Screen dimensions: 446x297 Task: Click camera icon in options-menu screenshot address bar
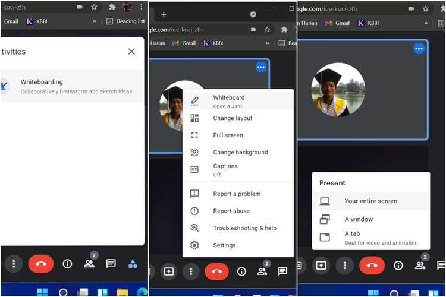(x=253, y=30)
